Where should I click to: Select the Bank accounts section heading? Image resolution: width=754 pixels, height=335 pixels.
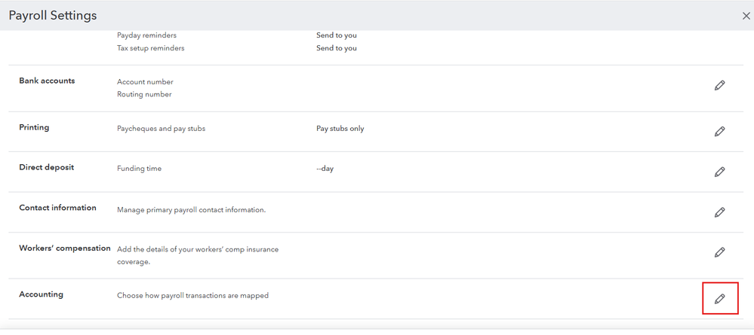pyautogui.click(x=47, y=81)
